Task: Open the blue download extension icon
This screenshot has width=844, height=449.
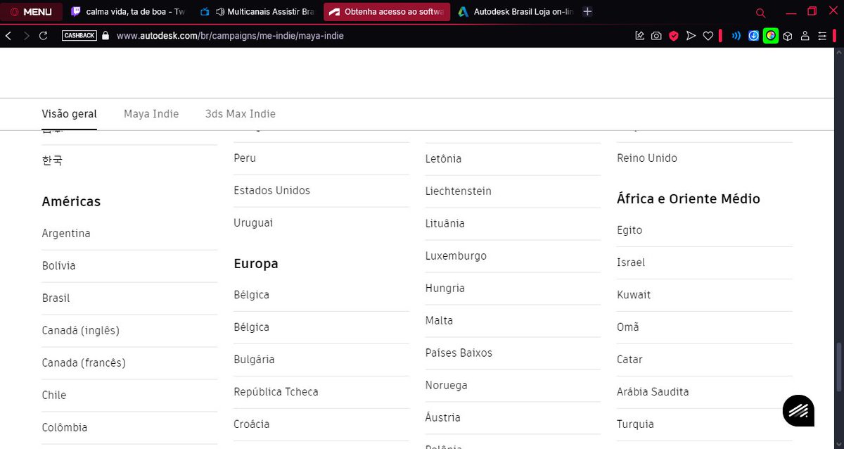Action: (753, 36)
